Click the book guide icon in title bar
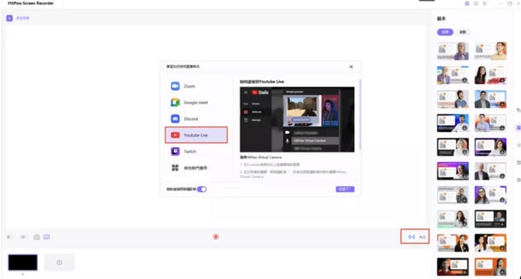The height and width of the screenshot is (279, 521). (476, 3)
